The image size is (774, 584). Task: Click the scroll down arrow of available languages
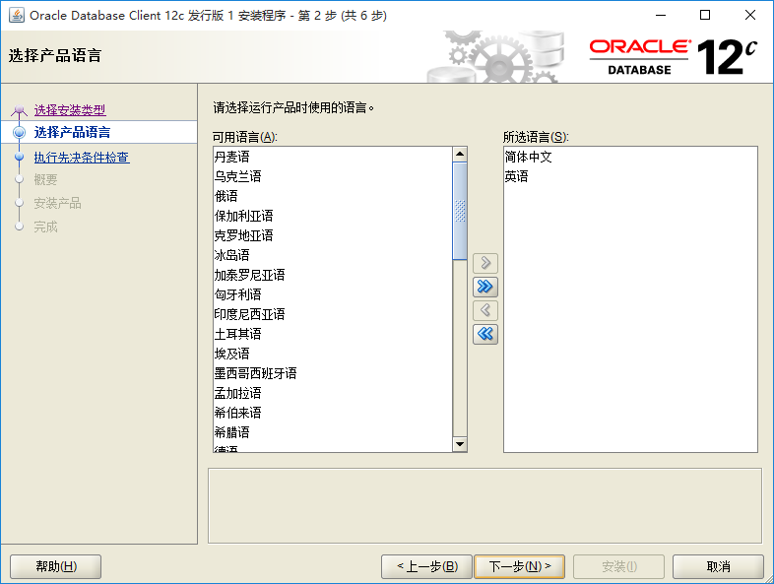(460, 444)
